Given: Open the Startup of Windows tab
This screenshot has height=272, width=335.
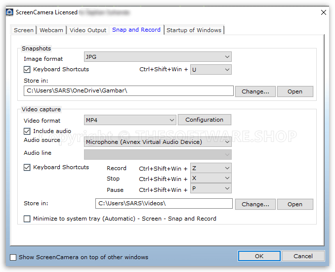Looking at the screenshot, I should 194,30.
